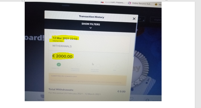Viewport: 201px width, 108px height.
Task: Open the Support dropdown behind dialog
Action: (141, 19)
